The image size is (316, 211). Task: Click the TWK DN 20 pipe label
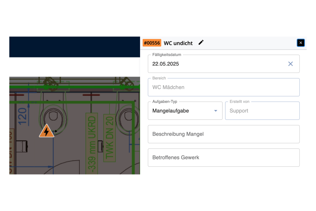click(110, 137)
